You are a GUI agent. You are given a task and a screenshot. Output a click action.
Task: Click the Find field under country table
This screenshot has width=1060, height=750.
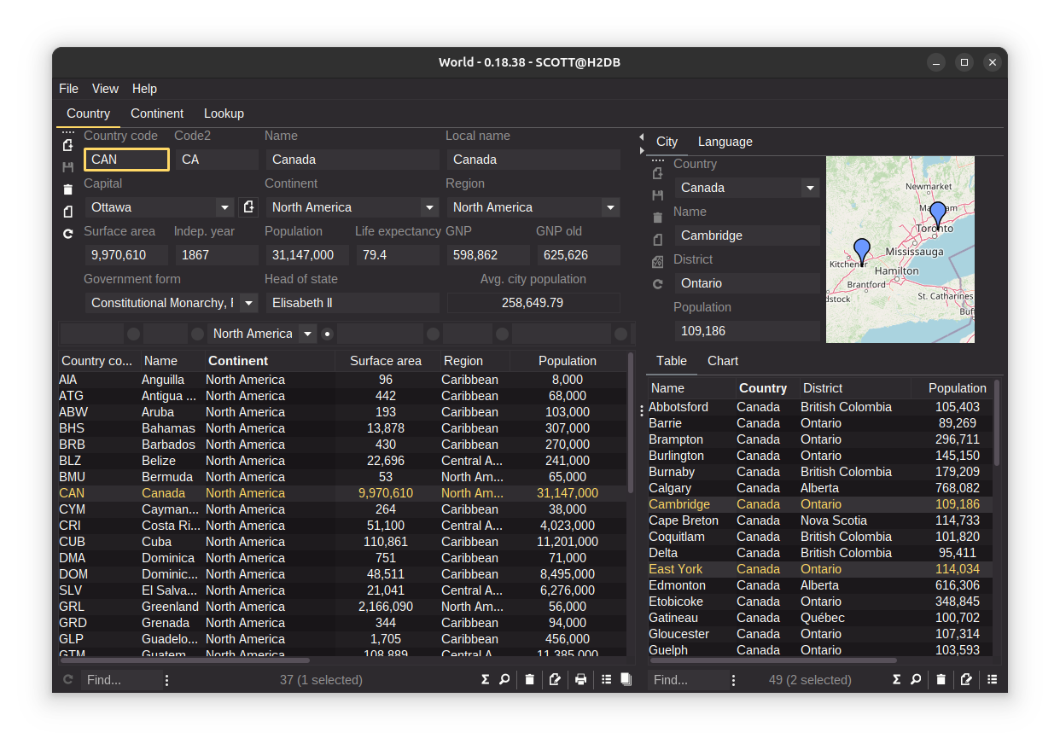coord(120,680)
